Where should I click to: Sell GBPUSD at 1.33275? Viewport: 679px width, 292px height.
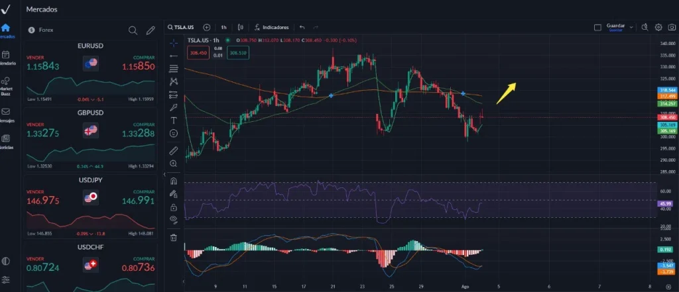click(43, 134)
